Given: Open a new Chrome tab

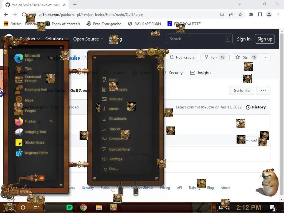Looking at the screenshot, I should coord(75,5).
